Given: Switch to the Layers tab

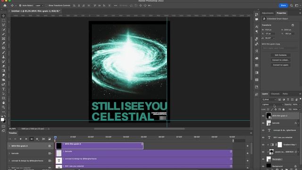Looking at the screenshot, I should coord(265,94).
